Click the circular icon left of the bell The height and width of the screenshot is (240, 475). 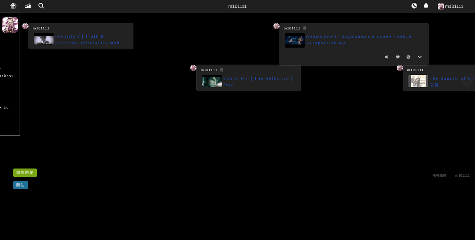tap(414, 6)
